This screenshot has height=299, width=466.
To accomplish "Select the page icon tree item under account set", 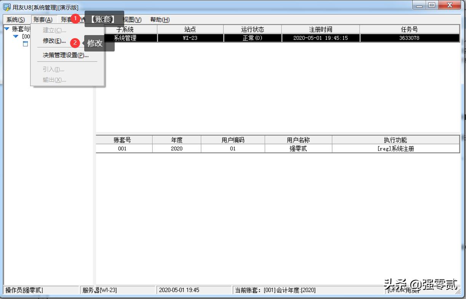I will tap(26, 44).
